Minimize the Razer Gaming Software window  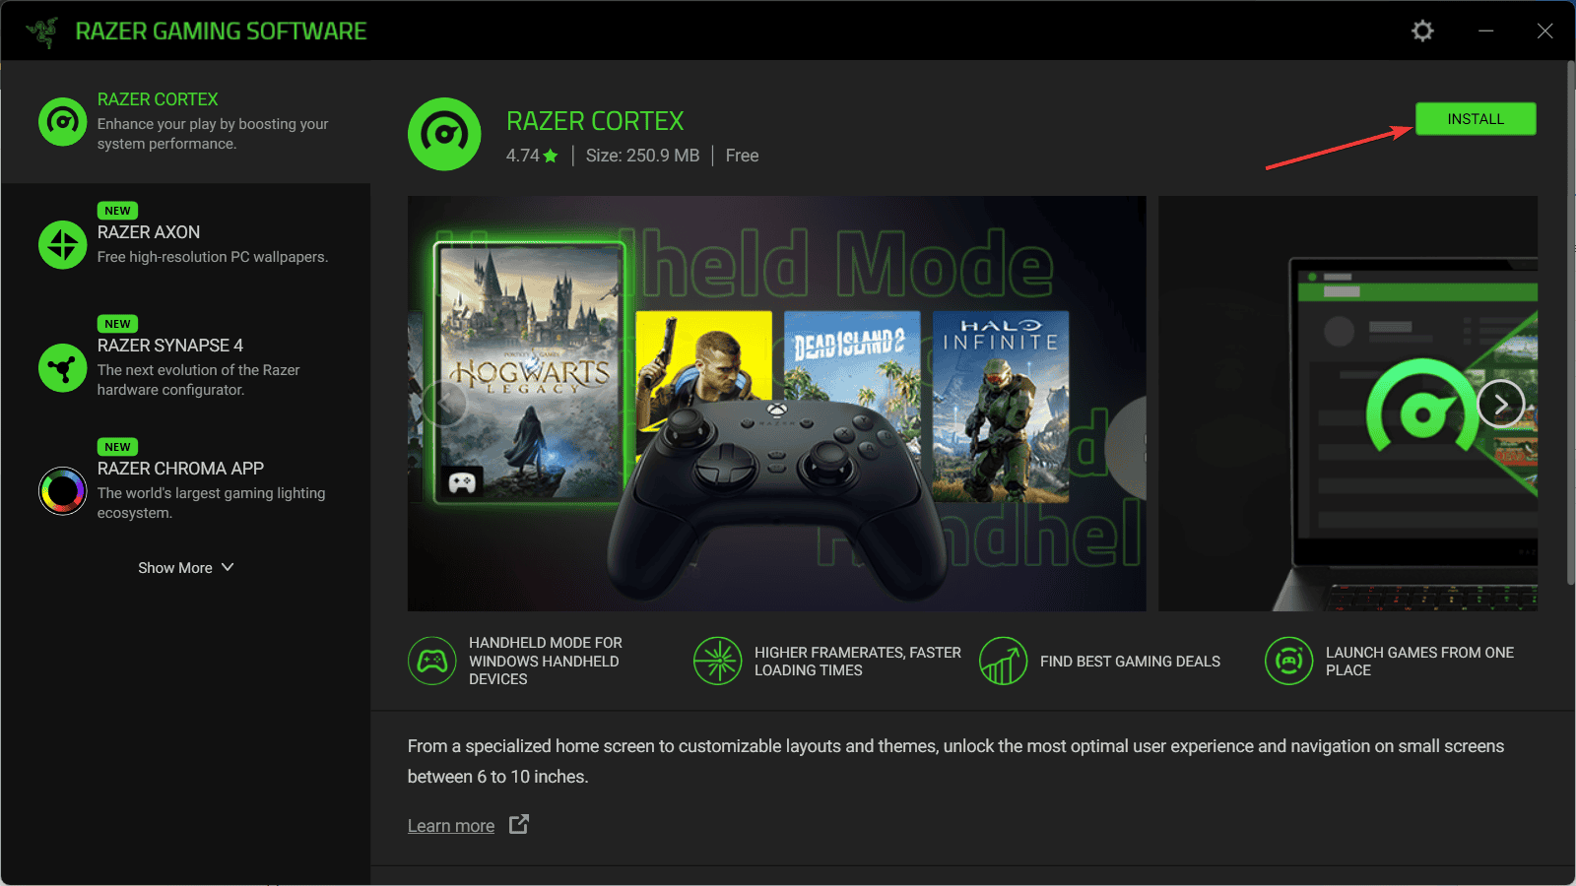tap(1485, 31)
